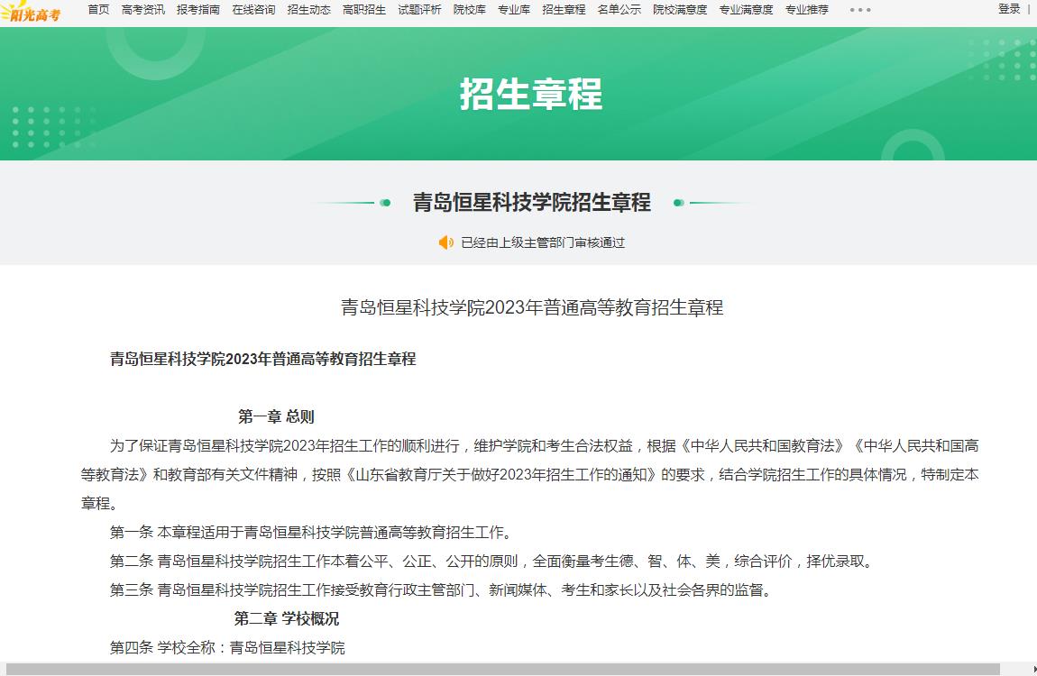1037x676 pixels.
Task: Open the 高考资讯 menu
Action: click(x=142, y=9)
